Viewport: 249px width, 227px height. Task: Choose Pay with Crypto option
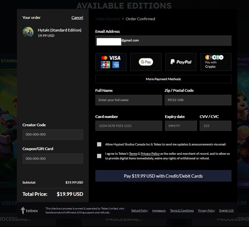point(216,62)
